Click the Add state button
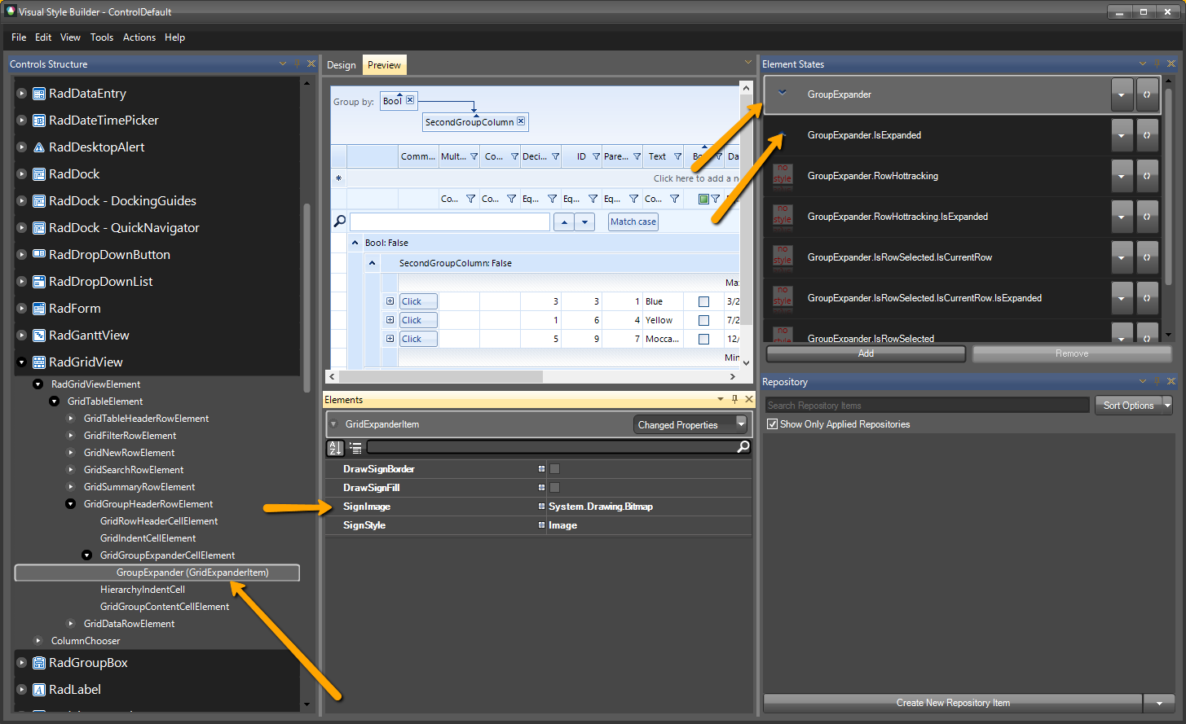The height and width of the screenshot is (724, 1186). [866, 353]
